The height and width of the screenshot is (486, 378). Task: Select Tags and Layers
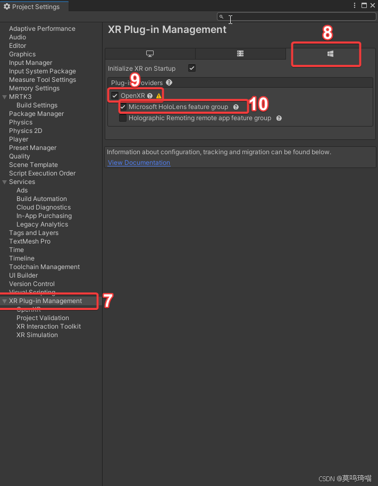point(34,233)
